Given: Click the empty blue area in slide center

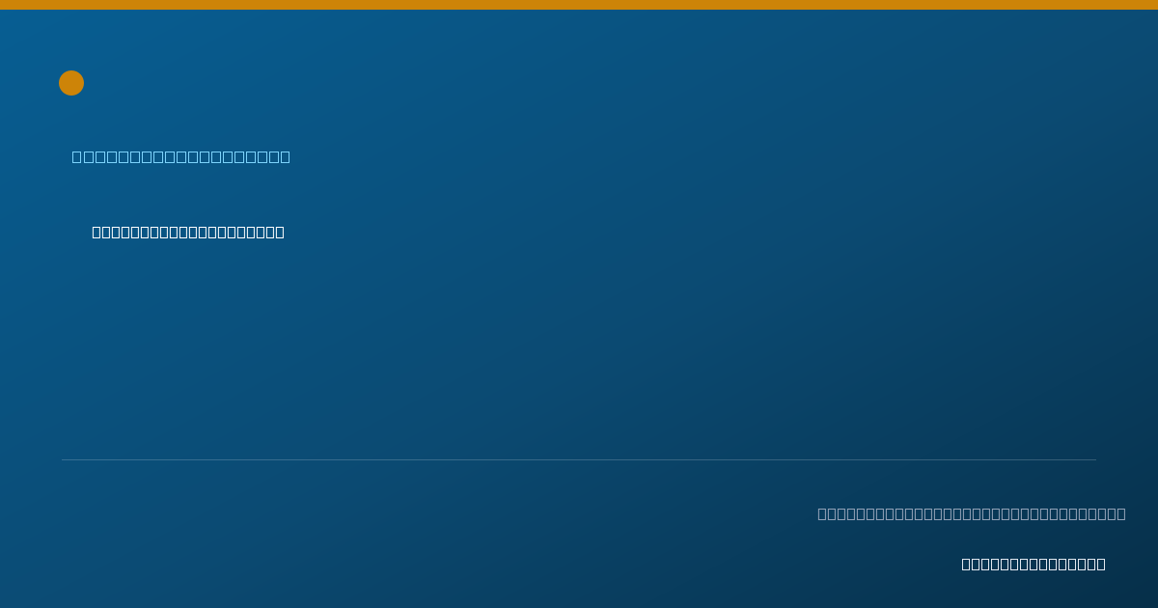Looking at the screenshot, I should [579, 347].
